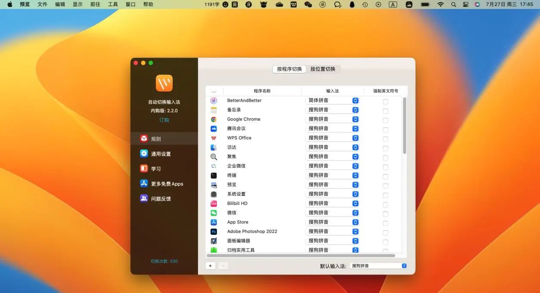Click the 问题反馈 sidebar icon
The width and height of the screenshot is (540, 293).
click(145, 198)
